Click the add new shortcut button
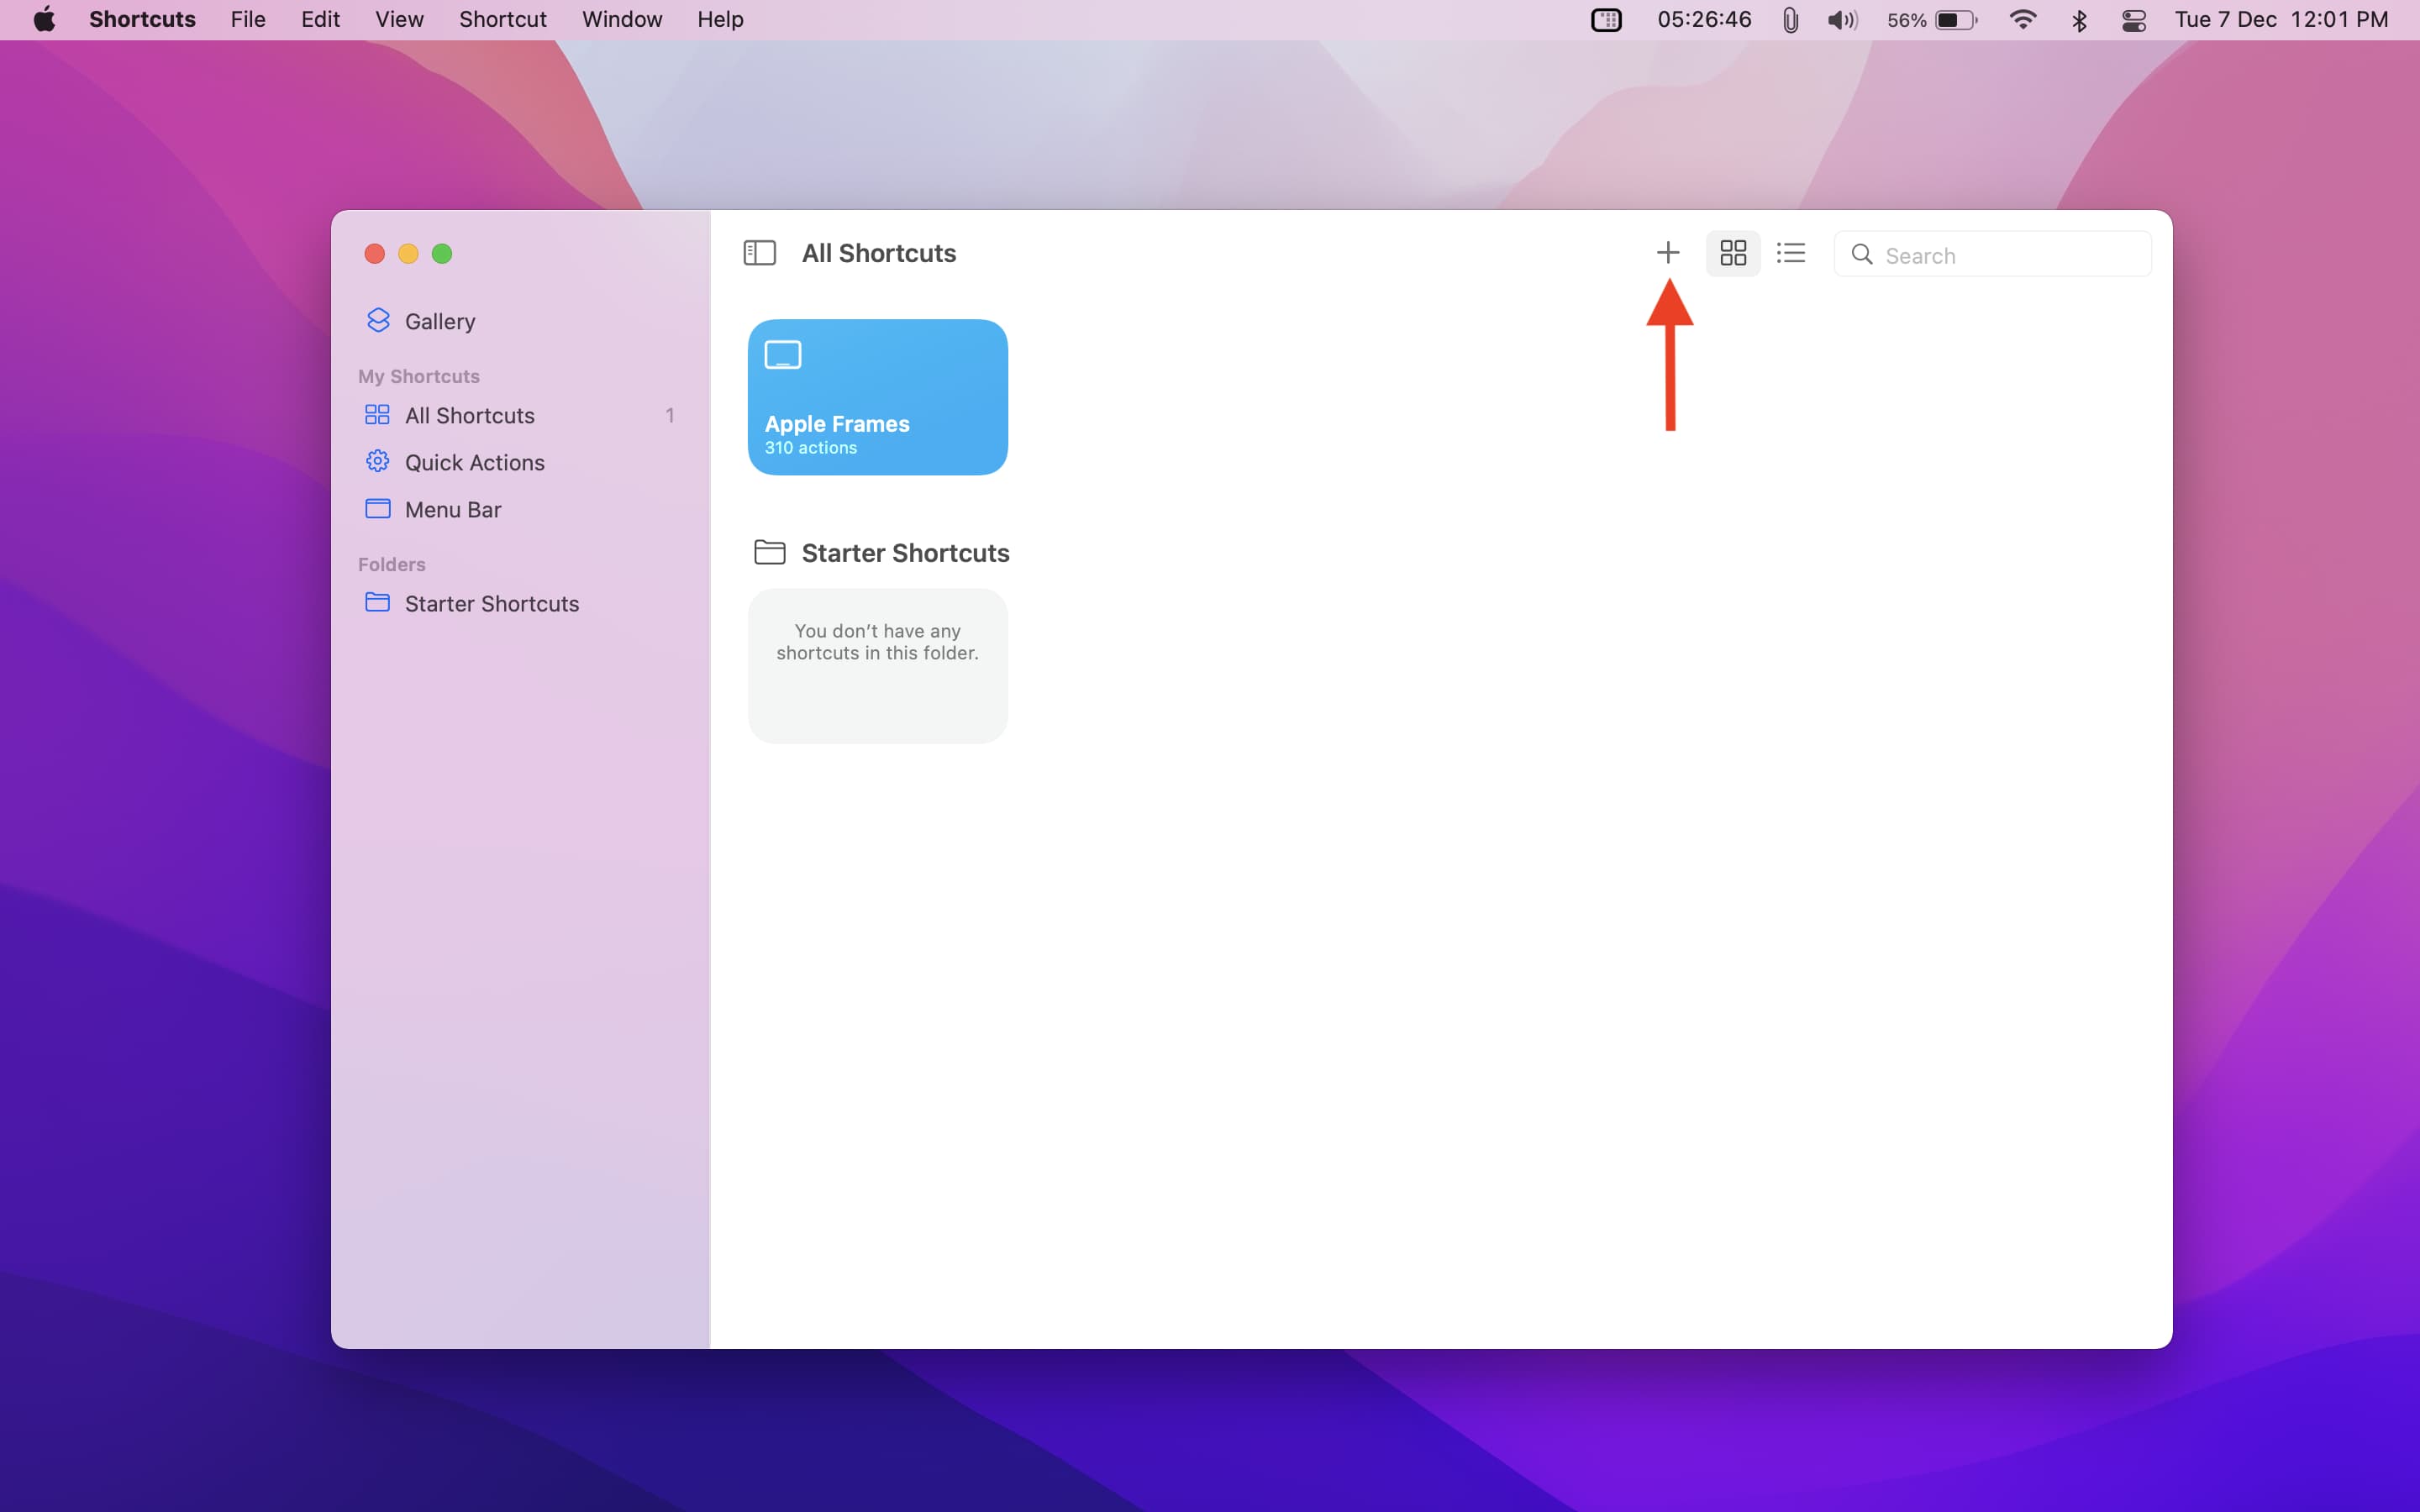 [x=1667, y=253]
